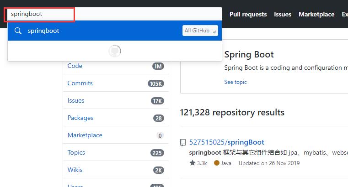Click the 2K count badge for Wikis
This screenshot has width=348, height=187.
[159, 170]
